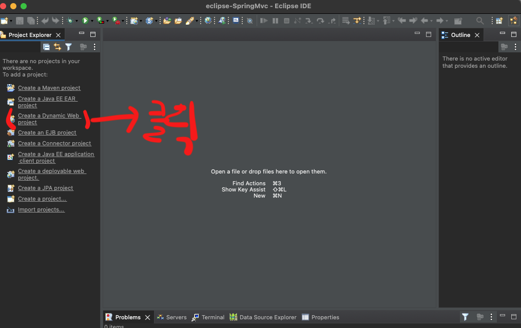Click 'Import projects...' link

(41, 210)
